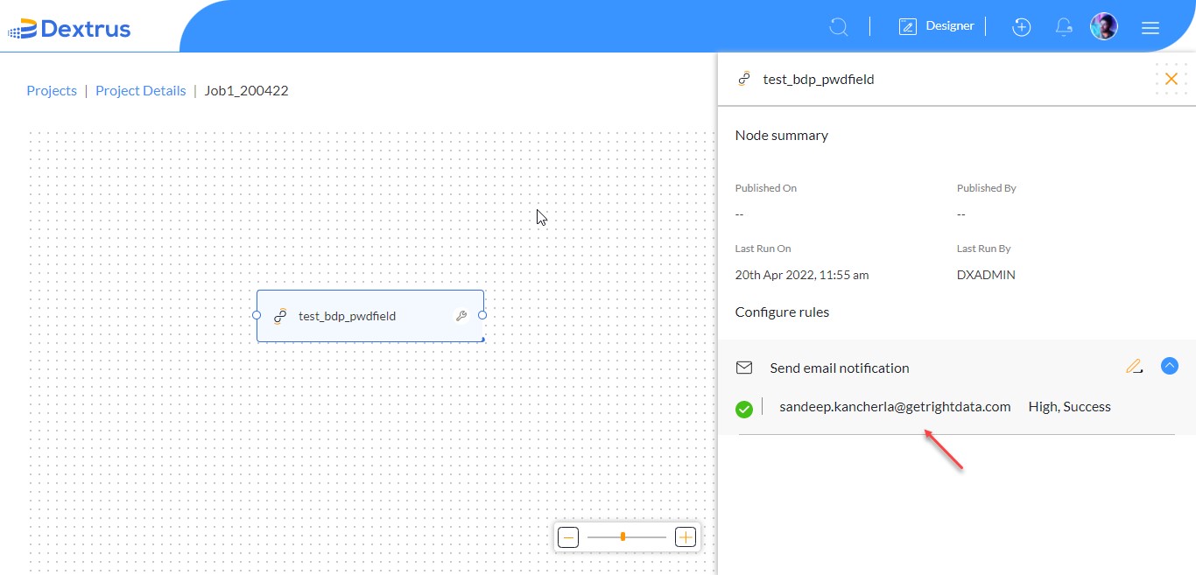Viewport: 1196px width, 575px height.
Task: Click the Published On label
Action: pyautogui.click(x=766, y=188)
